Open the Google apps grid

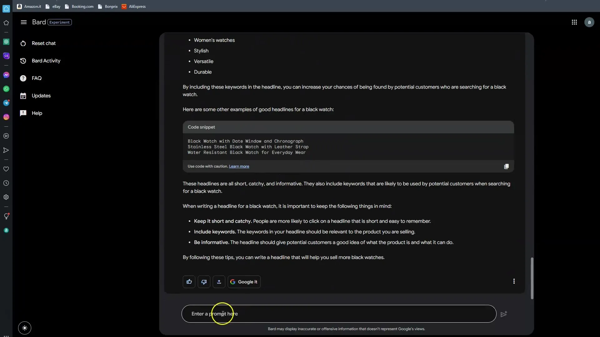coord(574,22)
